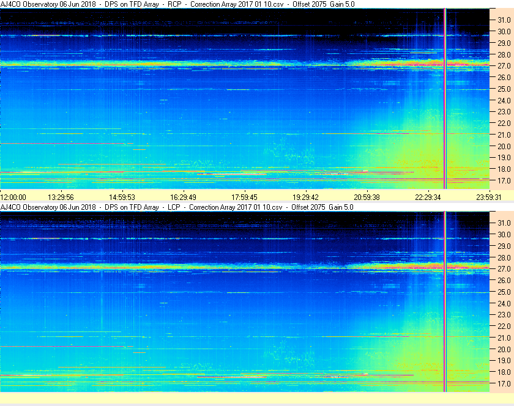
Task: Click the 14:59:53 time axis label
Action: [x=122, y=197]
